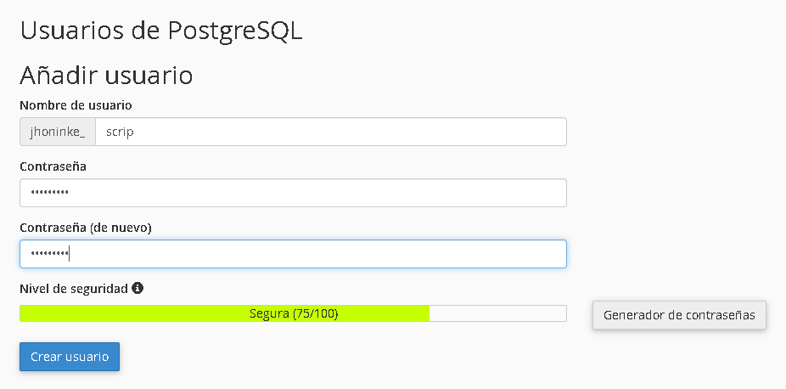Open the Generador de contraseñas tool
The image size is (786, 389).
point(679,315)
